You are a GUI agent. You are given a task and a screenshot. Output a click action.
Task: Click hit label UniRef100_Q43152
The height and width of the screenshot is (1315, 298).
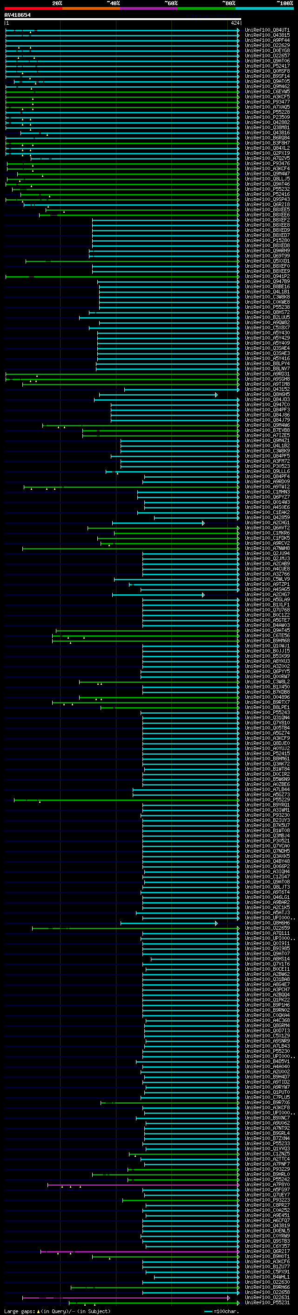[267, 389]
